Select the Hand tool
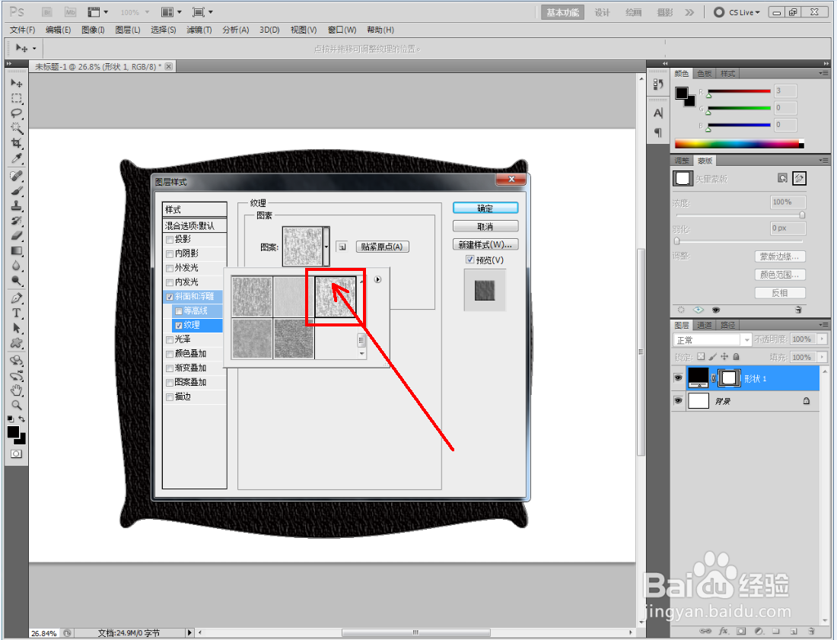 click(x=17, y=390)
